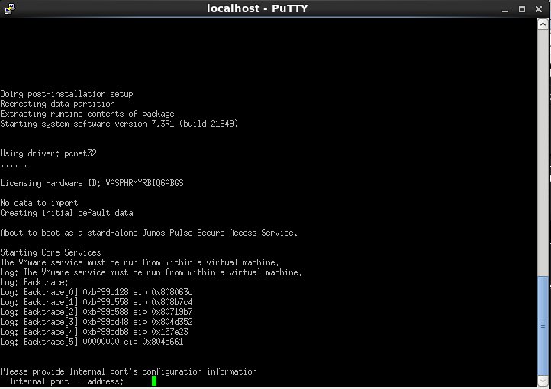Click the "Recreating data partition" line
551x389 pixels.
[x=57, y=104]
